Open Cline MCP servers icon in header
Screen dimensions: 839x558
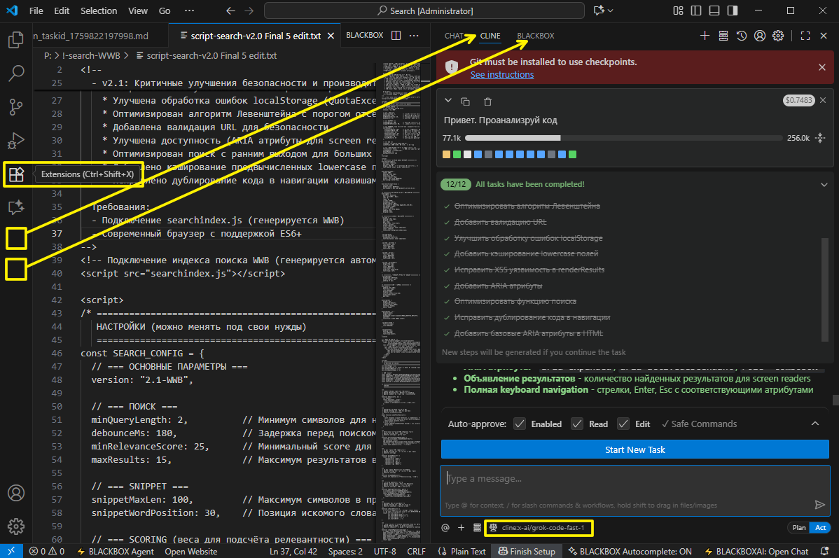coord(723,35)
